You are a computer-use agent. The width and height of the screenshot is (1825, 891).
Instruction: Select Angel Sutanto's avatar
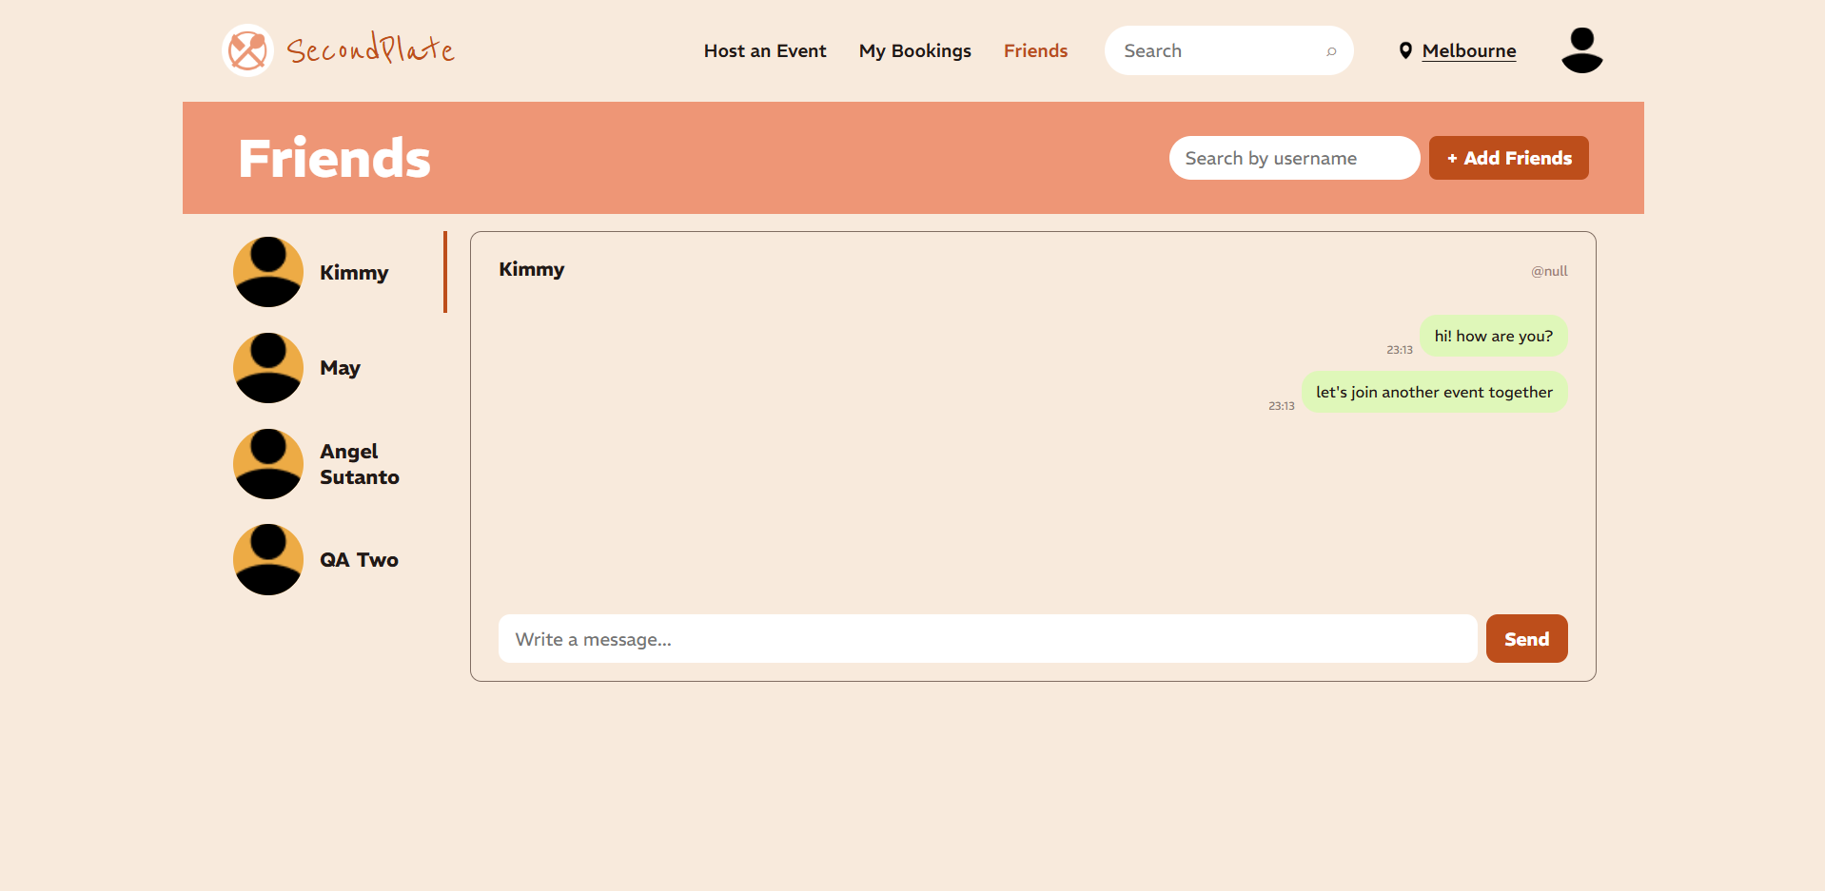tap(268, 464)
